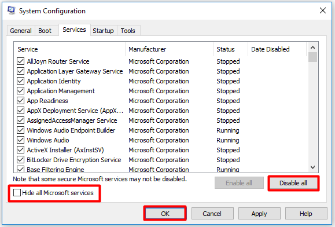Screen dimensions: 335x227
Task: Toggle ActiveX Installer (AxInstSV) checkbox
Action: [20, 149]
